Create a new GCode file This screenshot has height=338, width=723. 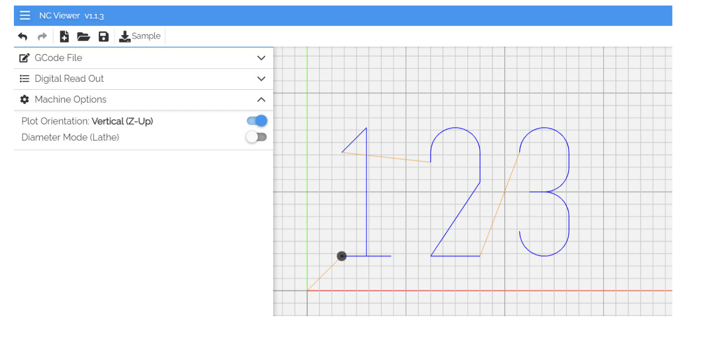[64, 36]
